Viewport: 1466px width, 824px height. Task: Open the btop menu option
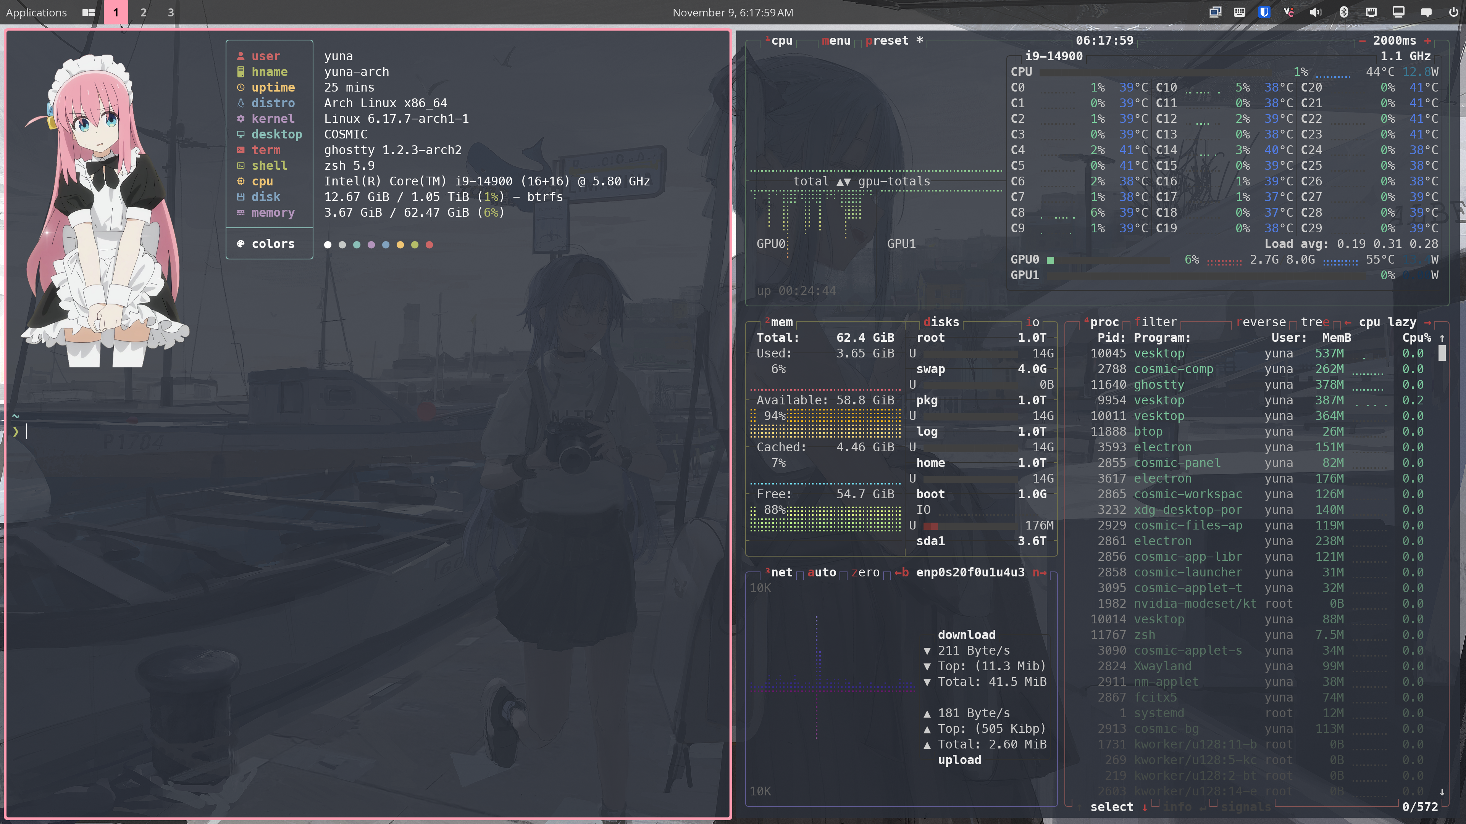[x=836, y=40]
